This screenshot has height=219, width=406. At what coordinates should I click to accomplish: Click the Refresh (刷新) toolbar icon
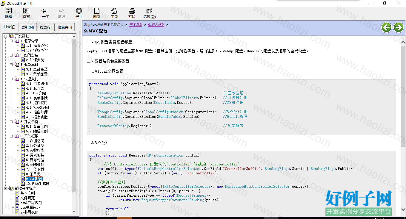[97, 11]
